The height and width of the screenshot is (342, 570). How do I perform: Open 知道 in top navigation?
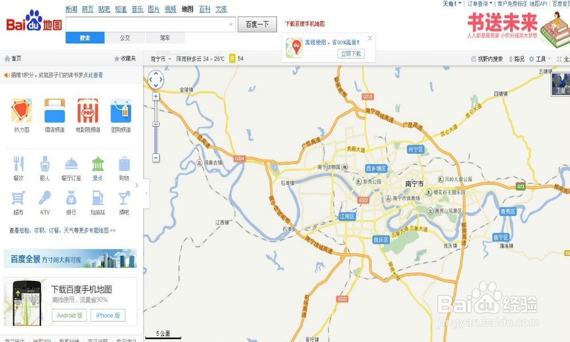pyautogui.click(x=121, y=9)
